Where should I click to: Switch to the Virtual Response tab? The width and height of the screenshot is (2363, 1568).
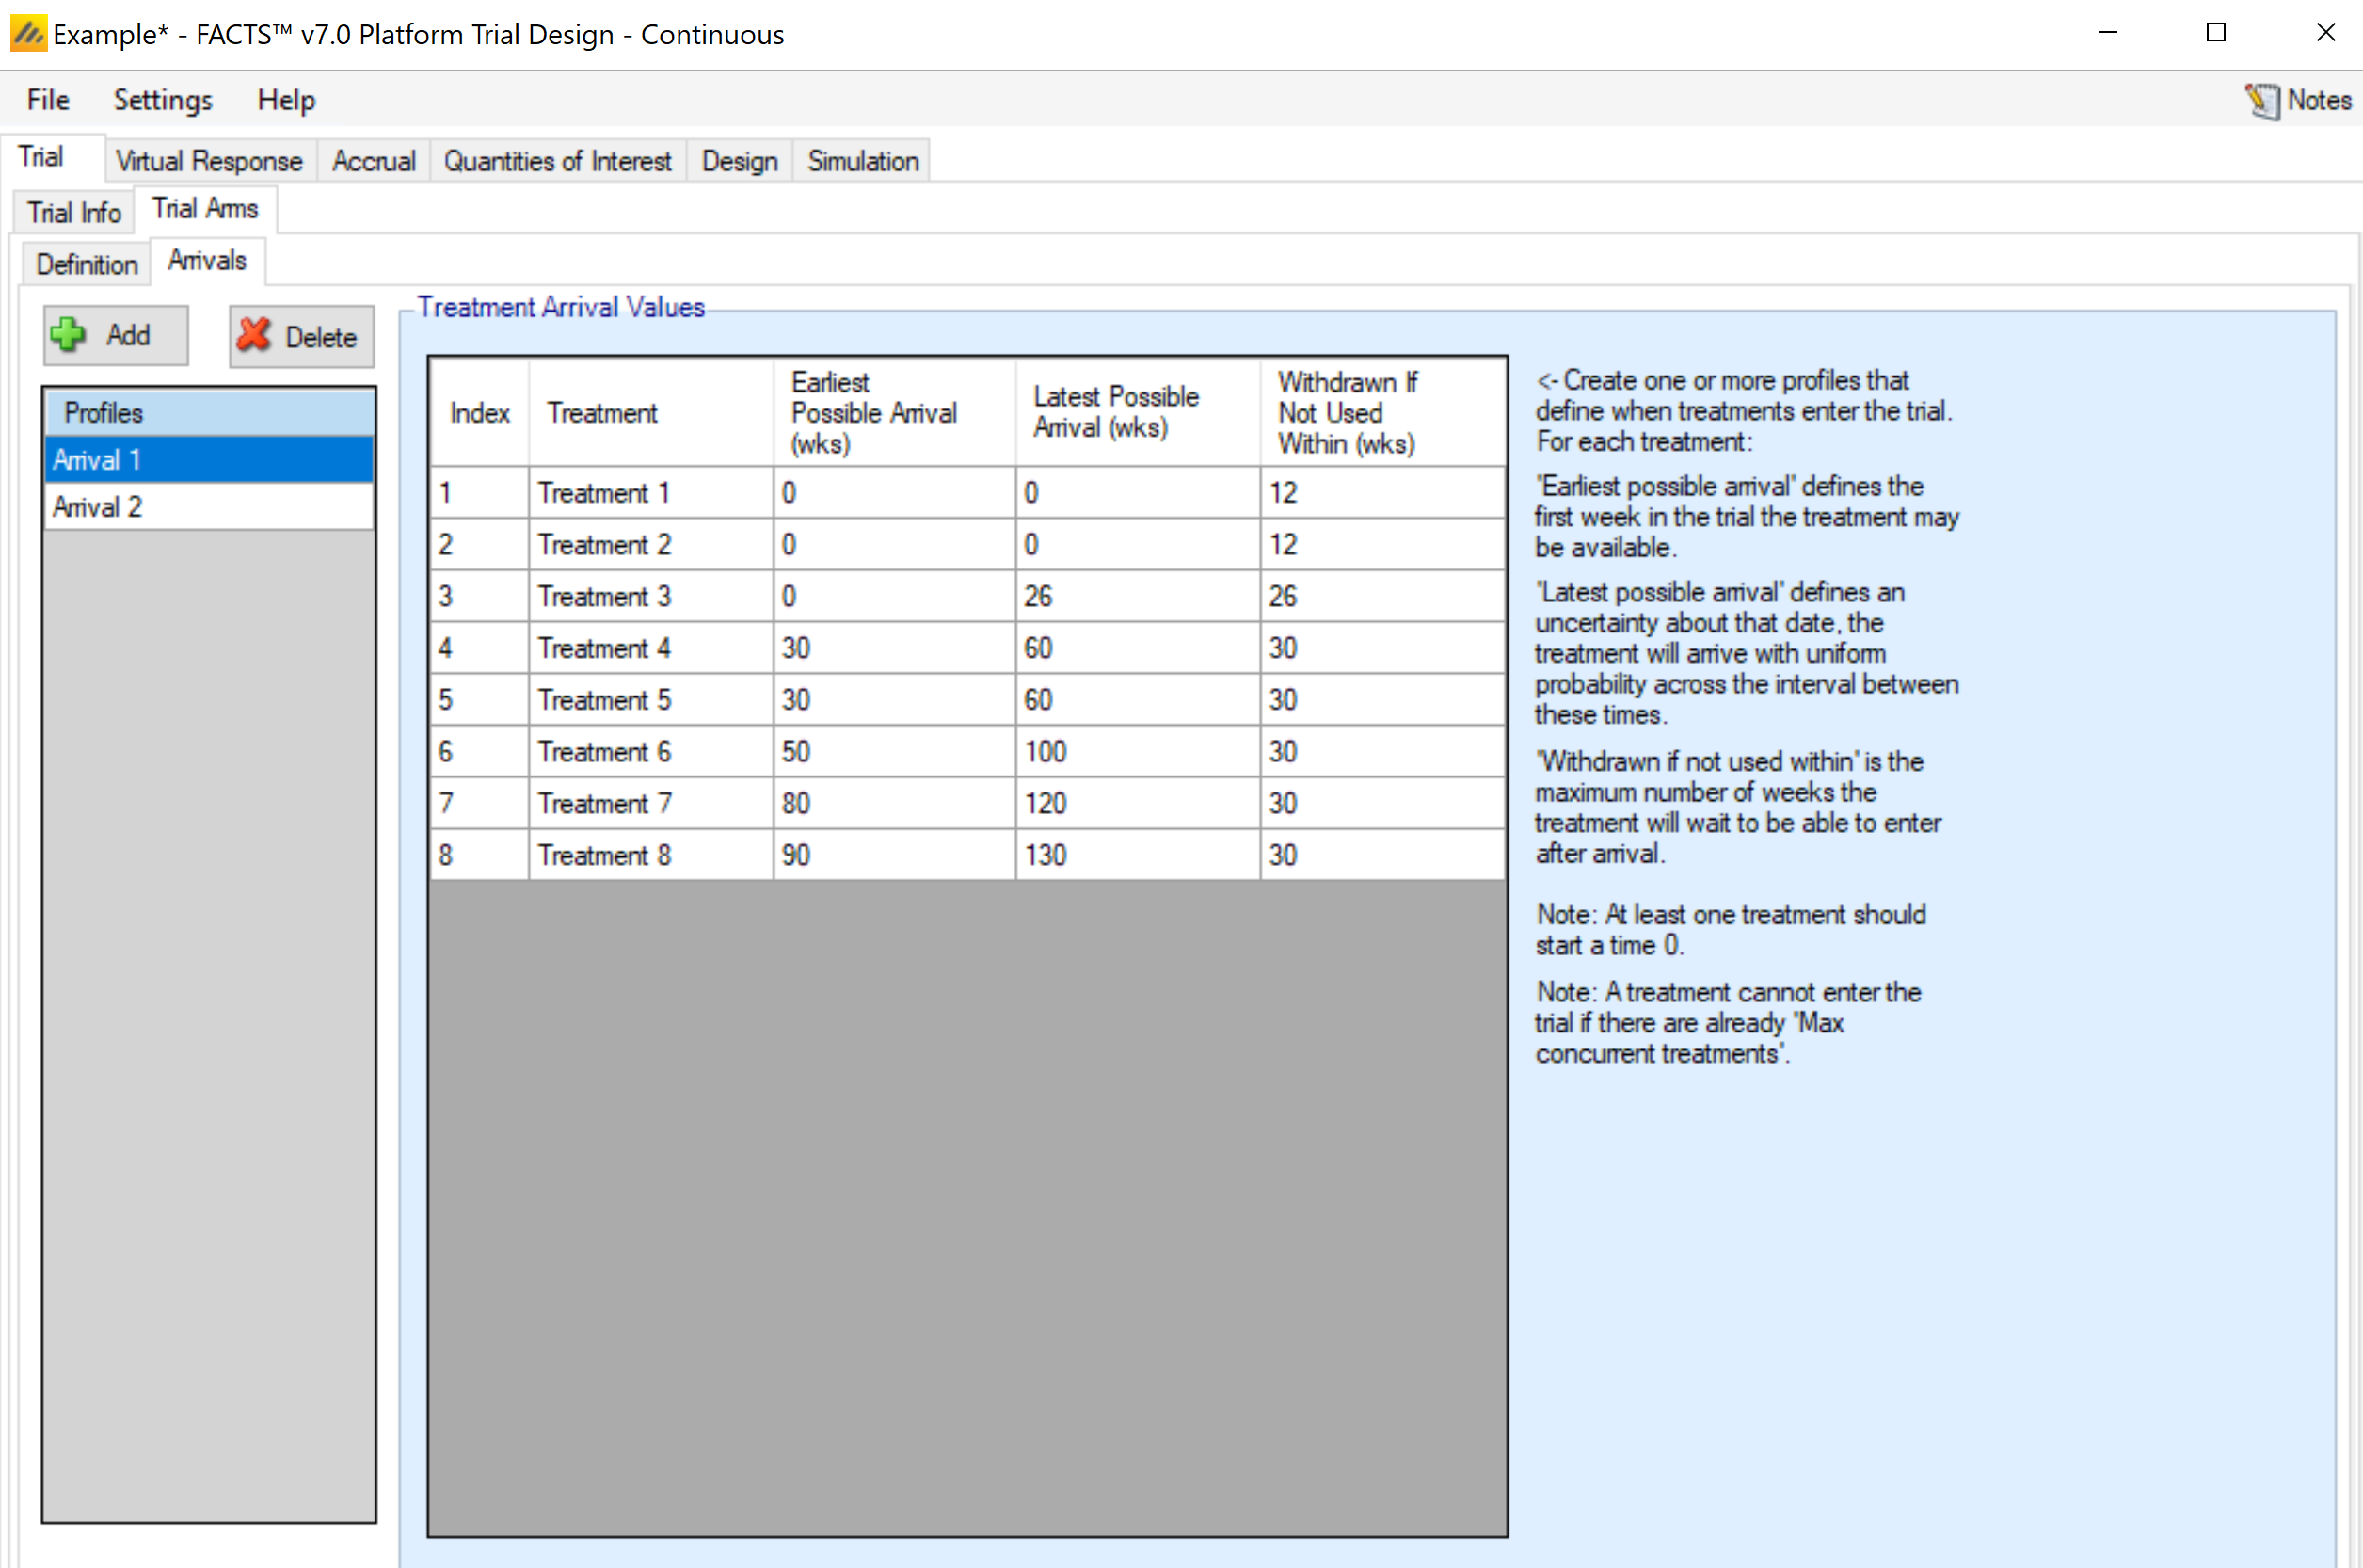[208, 161]
